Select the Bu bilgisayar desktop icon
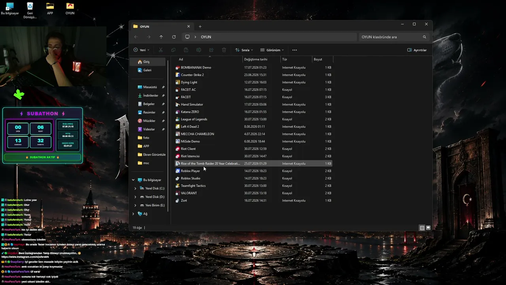Screen dimensions: 506x285 pyautogui.click(x=10, y=9)
